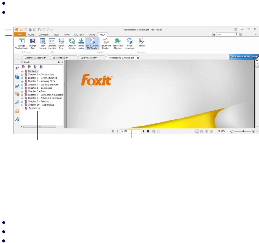This screenshot has width=259, height=243.
Task: Go to the previous page
Action: pyautogui.click(x=117, y=131)
